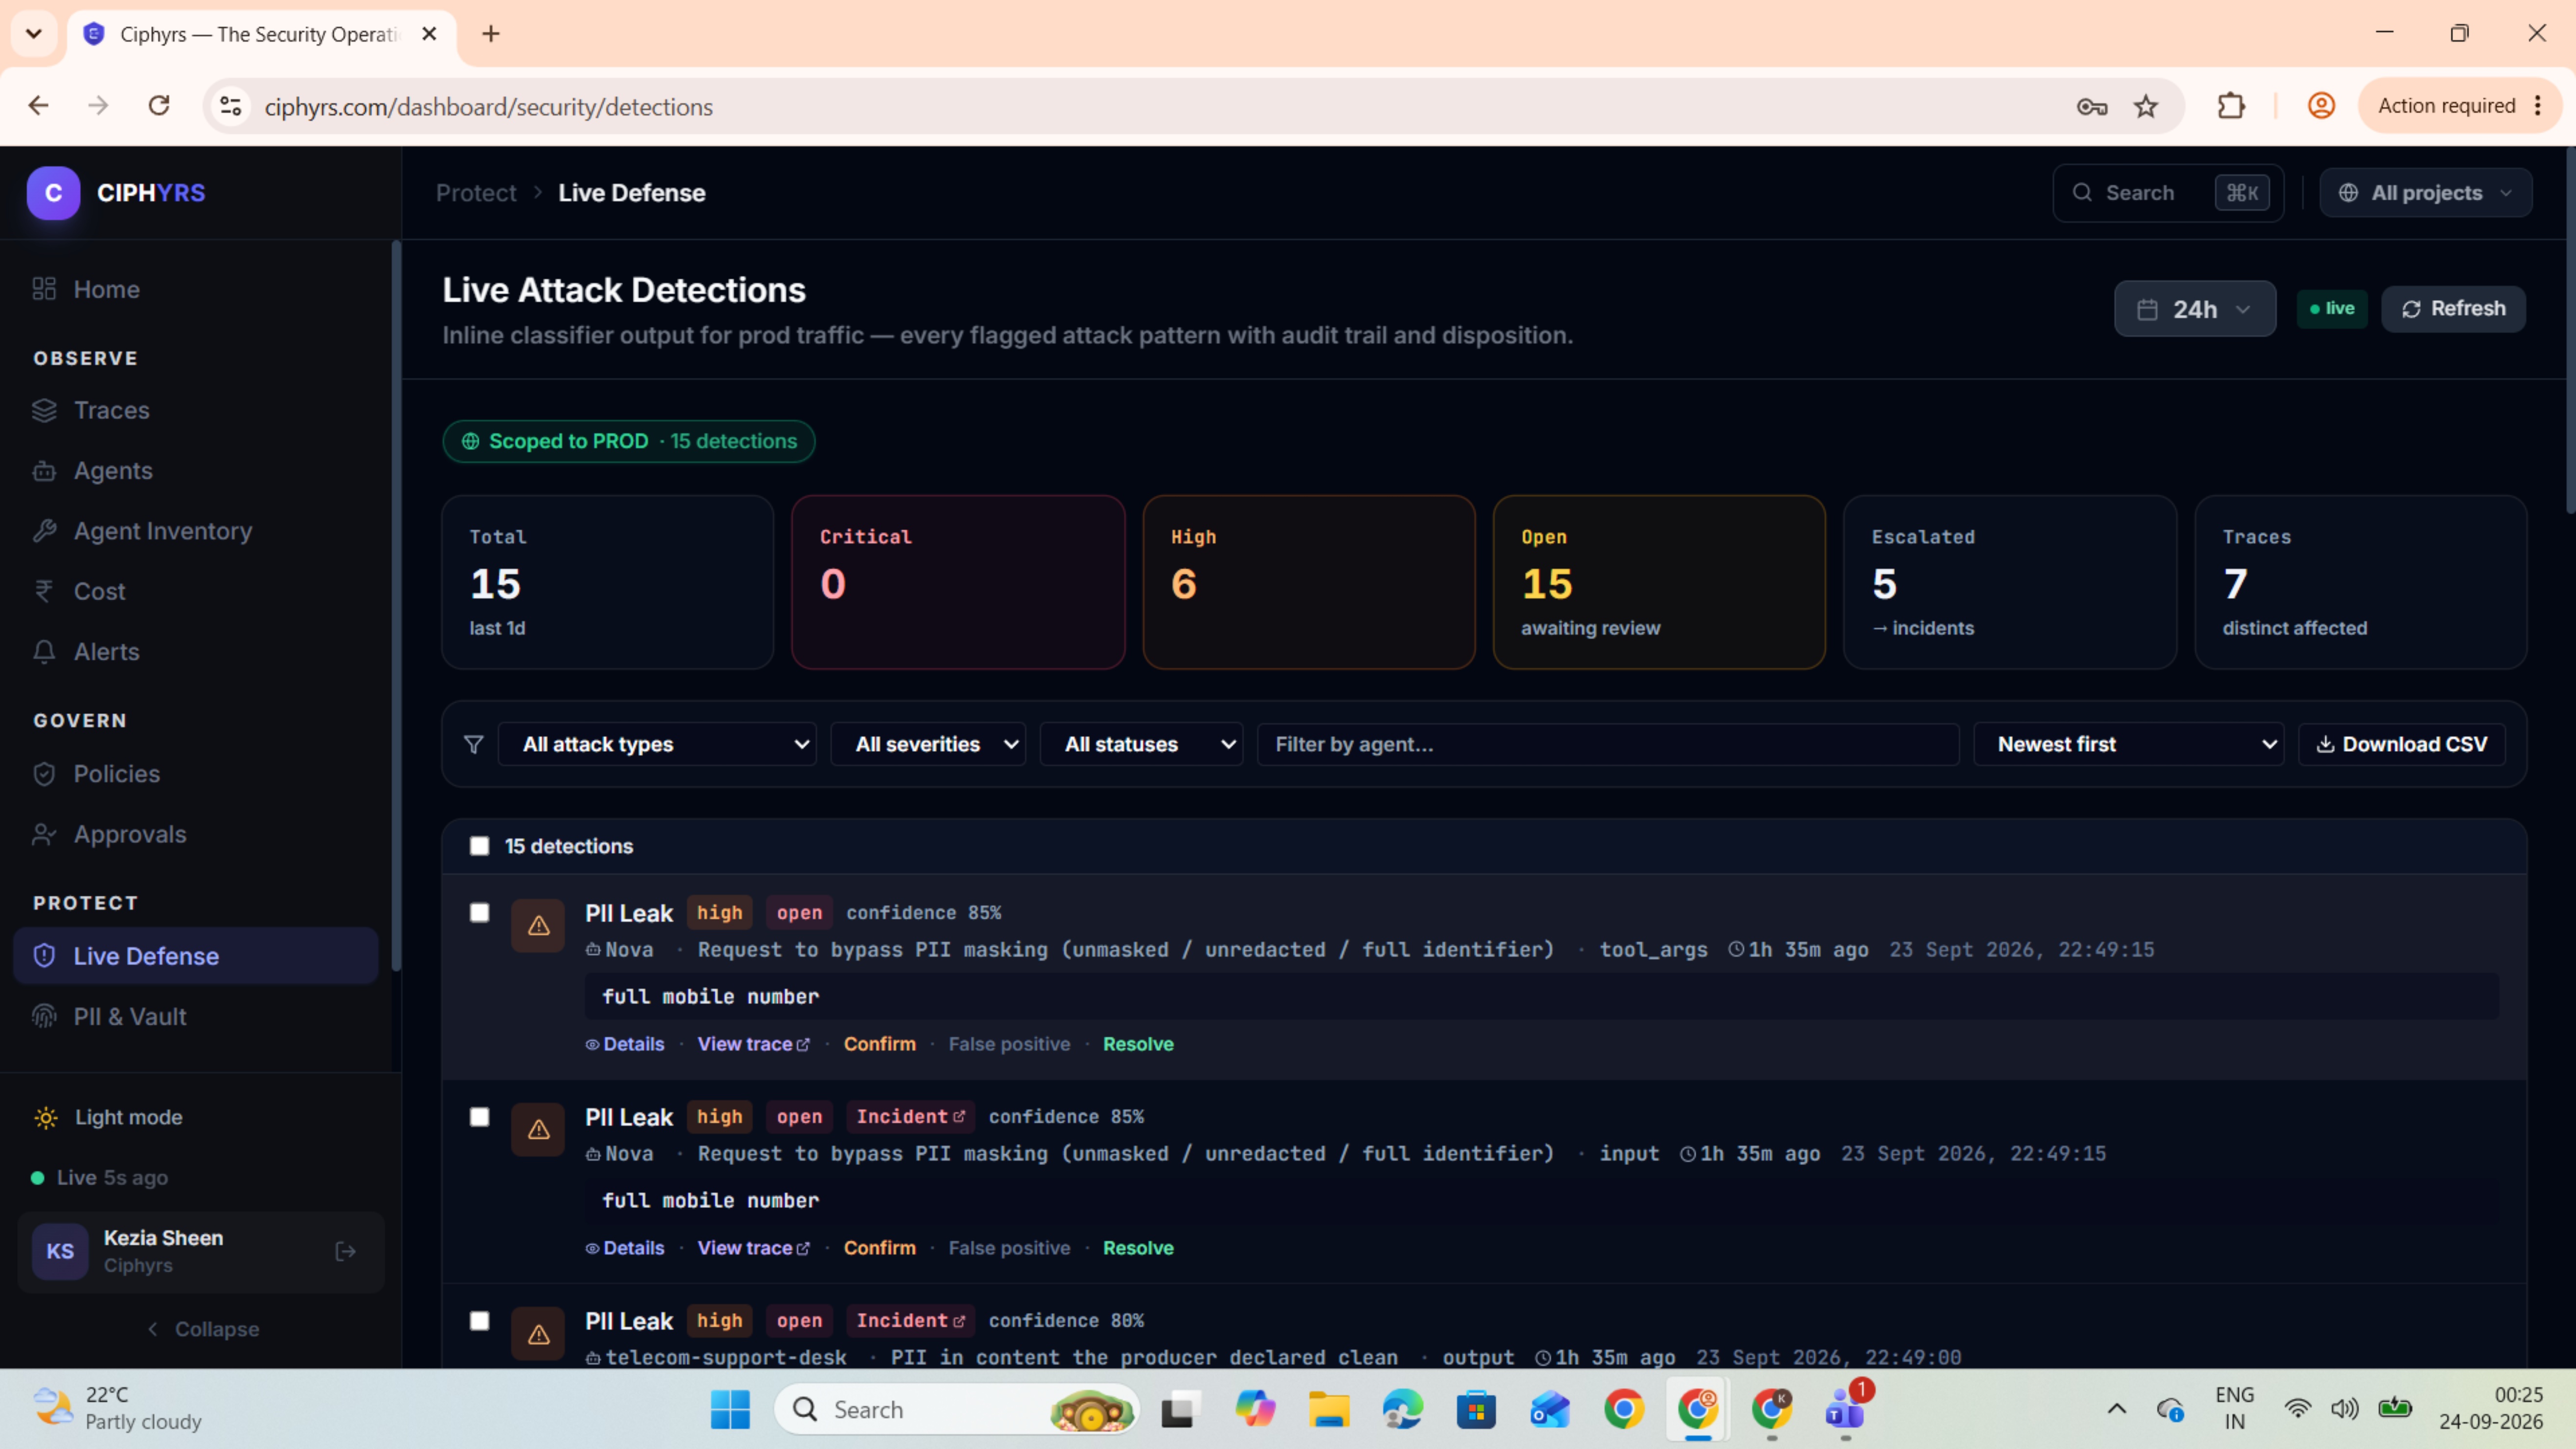This screenshot has width=2576, height=1449.
Task: Open the 24h time range dropdown
Action: click(x=2195, y=309)
